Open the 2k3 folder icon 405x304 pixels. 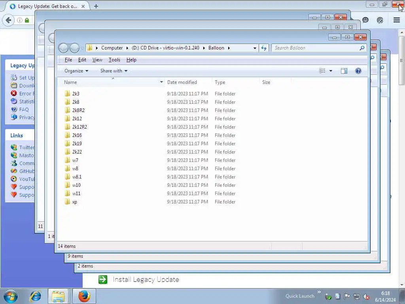pyautogui.click(x=67, y=93)
